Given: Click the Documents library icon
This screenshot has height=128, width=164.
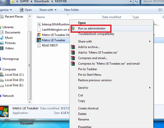Looking at the screenshot, I should tap(2, 32).
